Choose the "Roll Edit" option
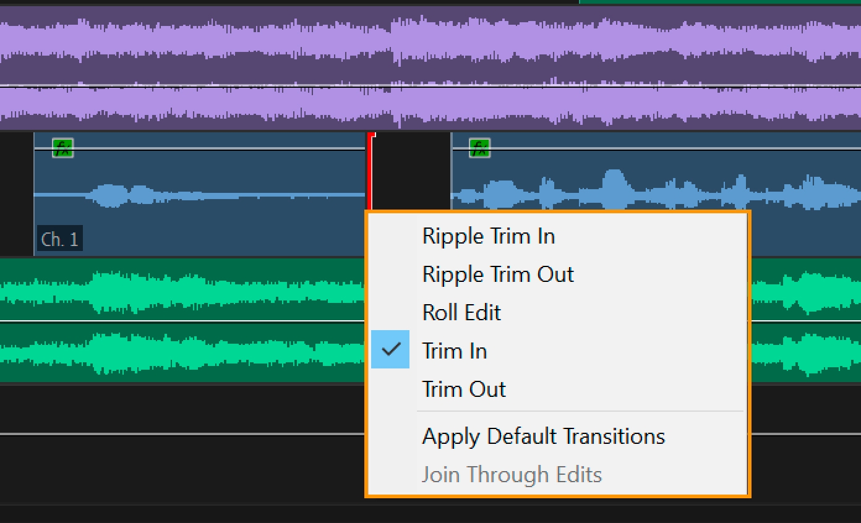 [x=461, y=312]
